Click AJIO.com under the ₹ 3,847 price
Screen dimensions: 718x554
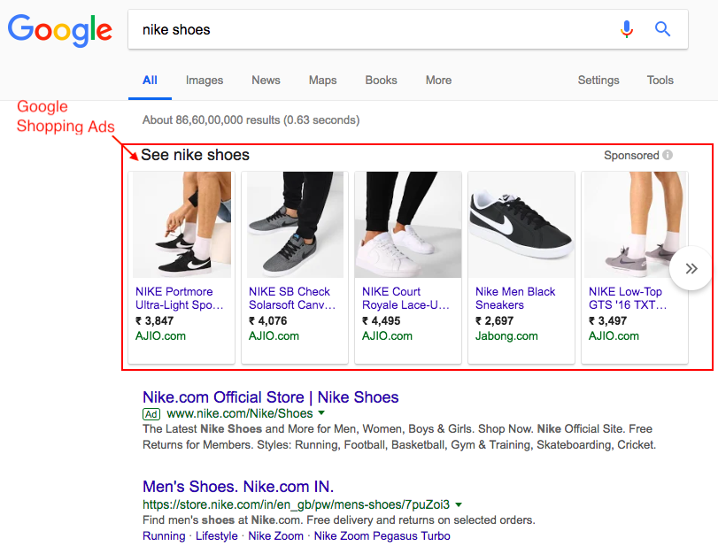point(160,336)
